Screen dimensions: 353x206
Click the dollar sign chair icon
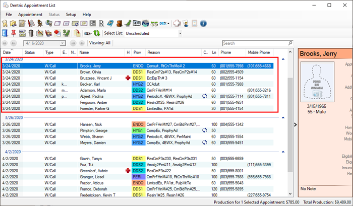(66, 33)
